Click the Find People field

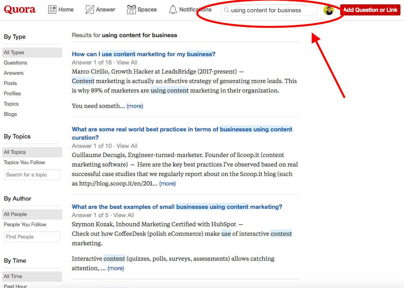point(32,237)
